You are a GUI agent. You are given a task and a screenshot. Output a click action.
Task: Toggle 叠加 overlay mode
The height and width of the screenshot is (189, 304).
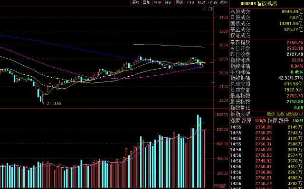tap(146, 2)
